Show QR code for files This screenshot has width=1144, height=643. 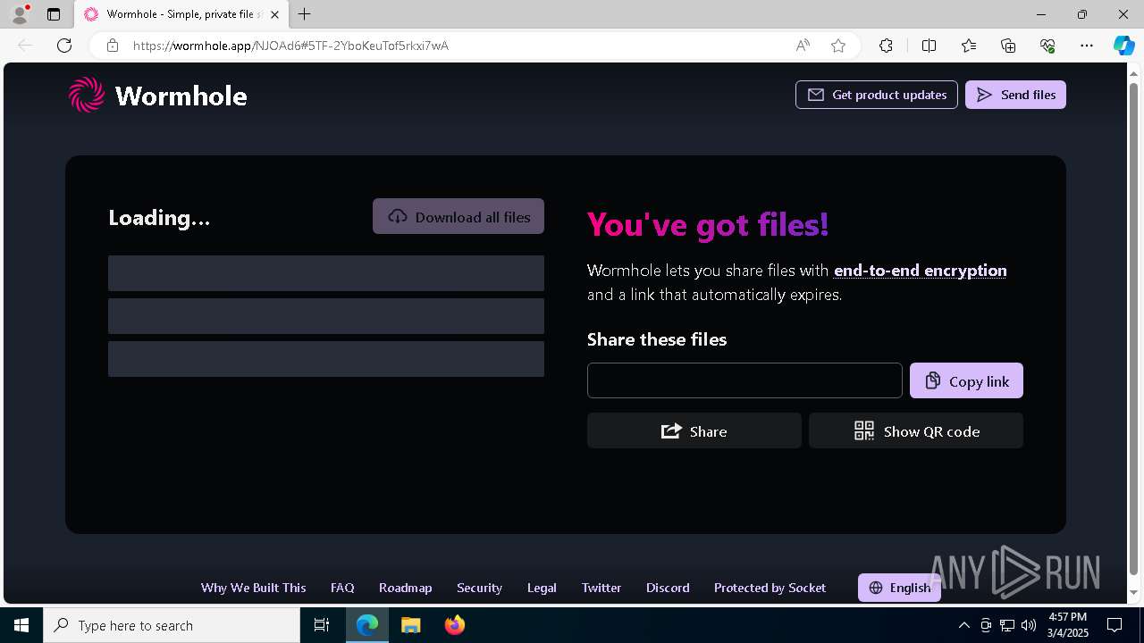click(916, 430)
